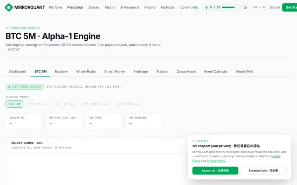Image resolution: width=297 pixels, height=185 pixels.
Task: Click the MirrorQuant diamond logo icon
Action: (9, 7)
